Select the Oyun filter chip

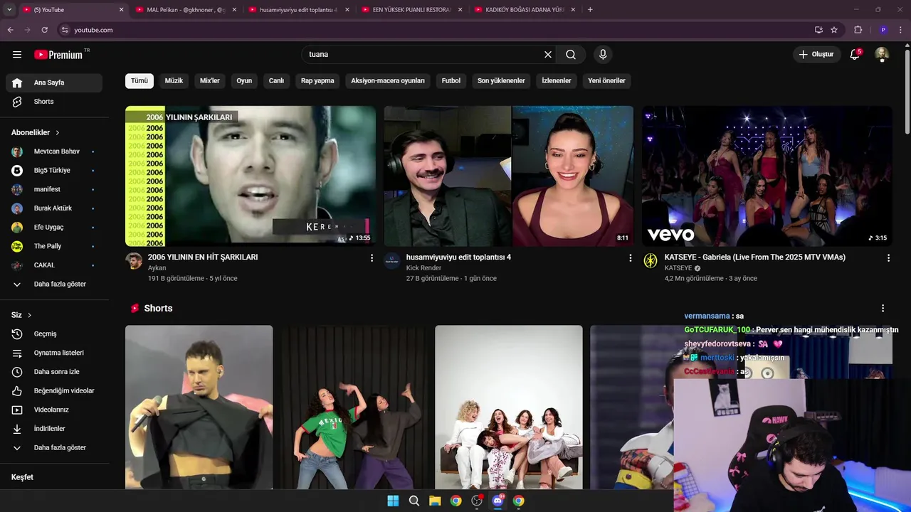[x=244, y=81]
